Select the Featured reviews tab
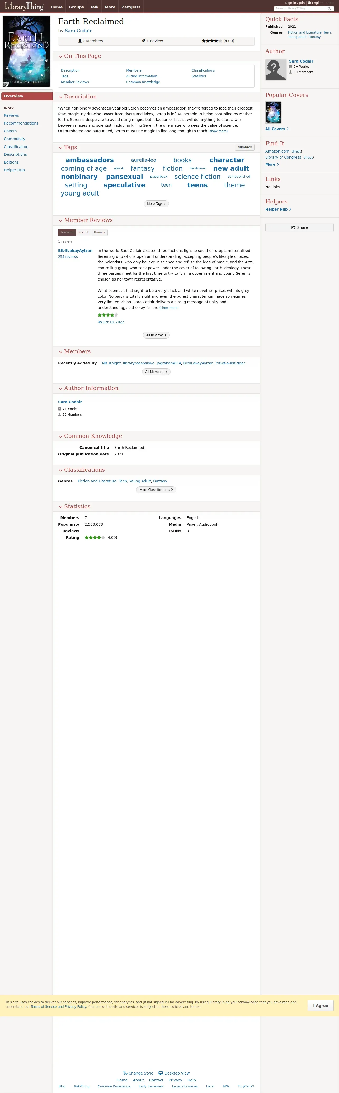The image size is (339, 1093). coord(67,232)
